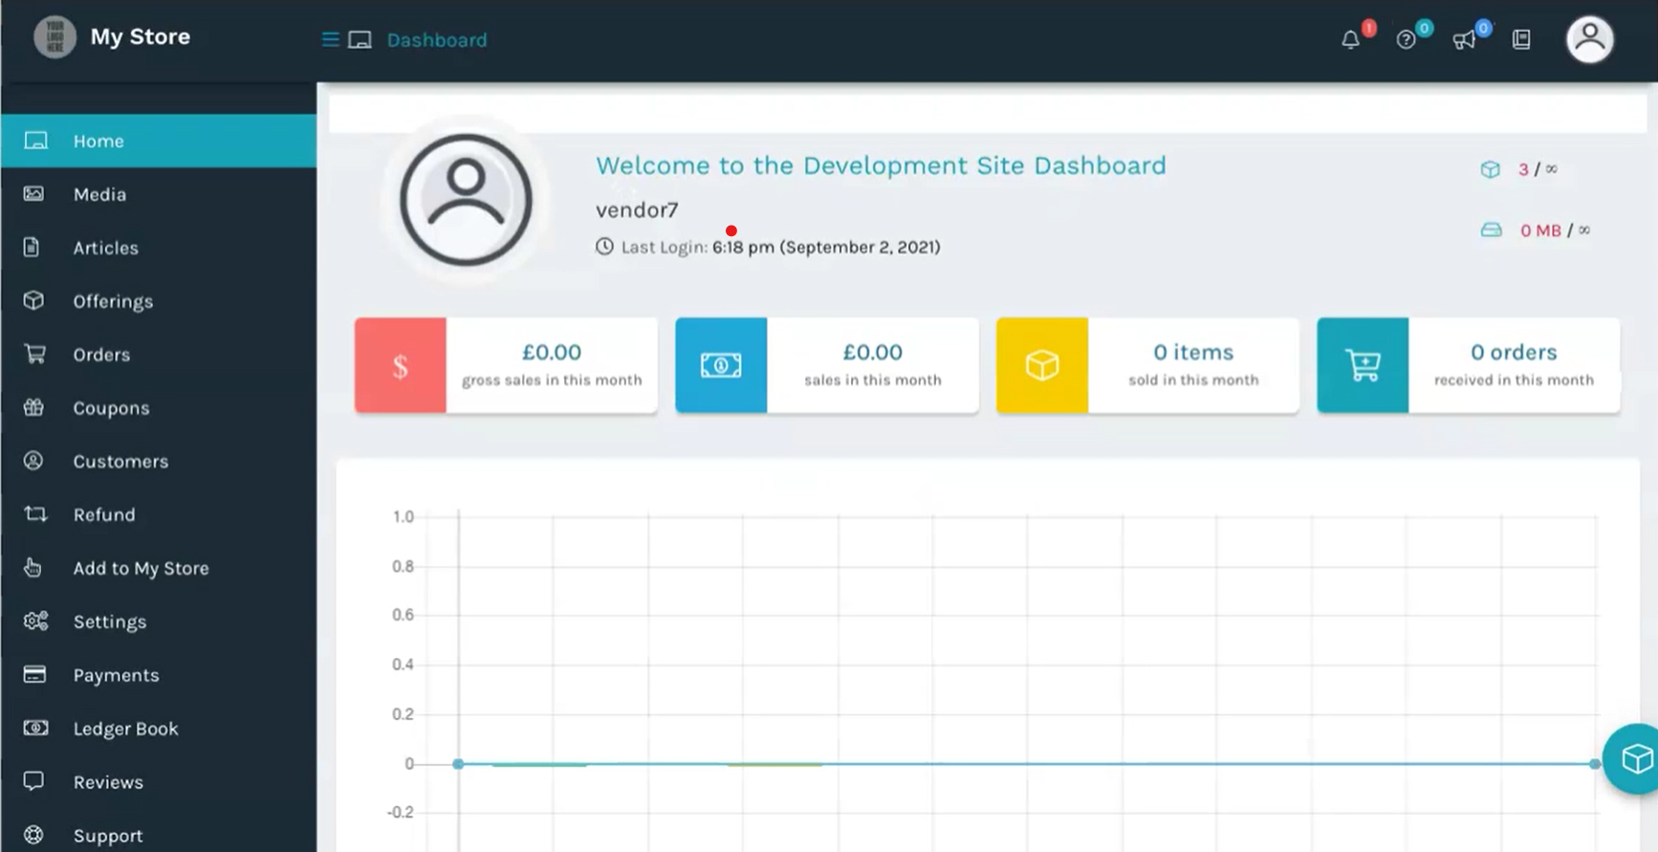Screen dimensions: 1658x852
Task: Click the Home monitor icon
Action: point(35,141)
